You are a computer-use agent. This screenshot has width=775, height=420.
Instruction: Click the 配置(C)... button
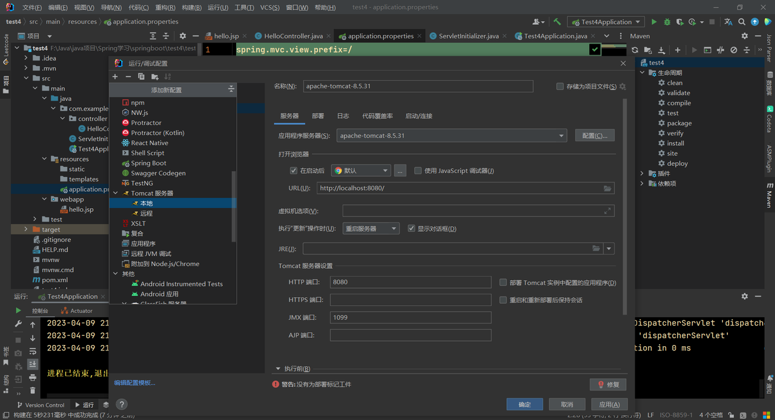click(x=595, y=136)
